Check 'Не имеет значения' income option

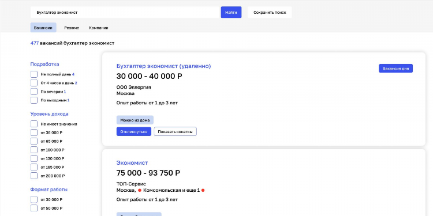(34, 124)
